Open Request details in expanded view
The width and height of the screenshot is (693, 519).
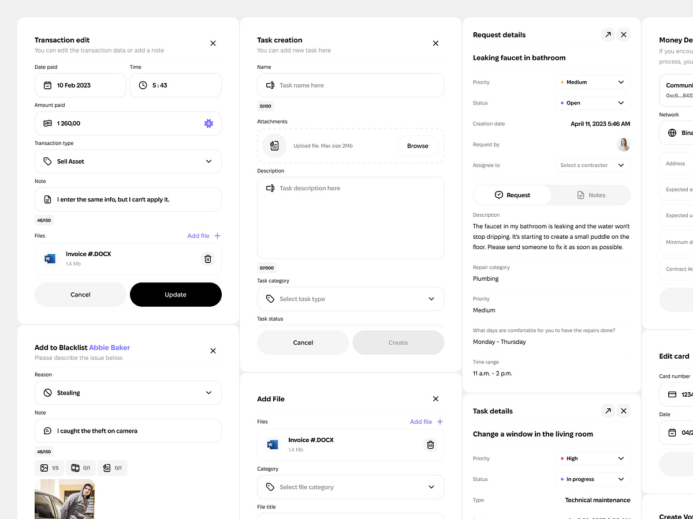tap(608, 35)
